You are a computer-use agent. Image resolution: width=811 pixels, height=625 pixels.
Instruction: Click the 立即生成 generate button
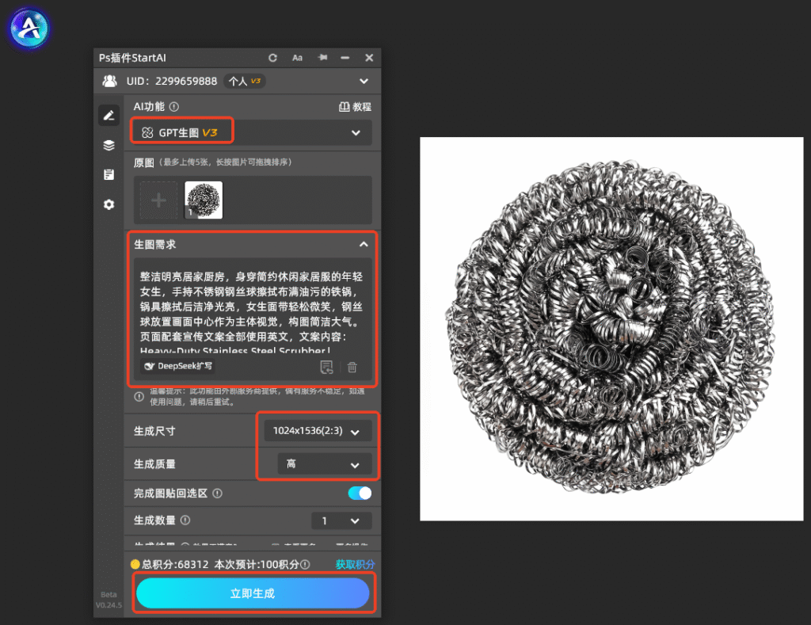[253, 593]
